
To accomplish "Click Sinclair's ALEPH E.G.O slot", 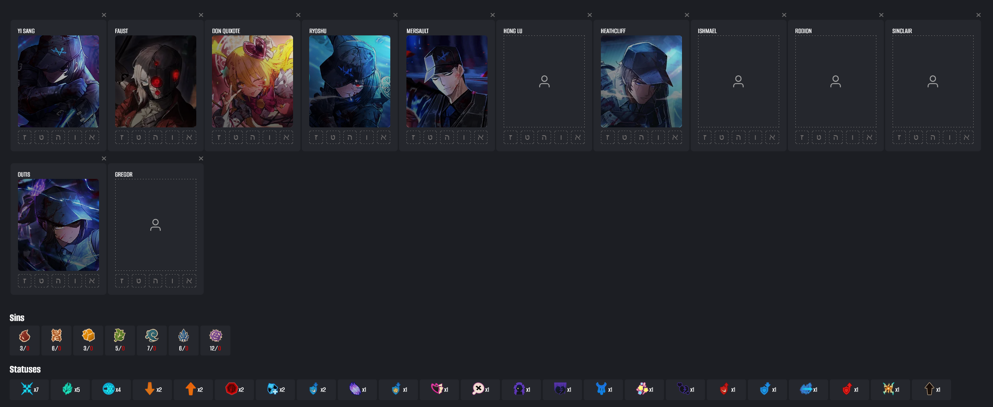I will tap(967, 138).
